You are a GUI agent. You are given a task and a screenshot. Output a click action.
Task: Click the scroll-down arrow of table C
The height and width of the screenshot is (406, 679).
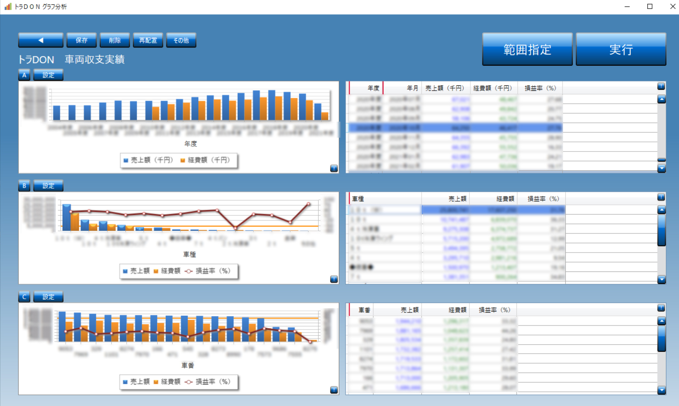[662, 390]
